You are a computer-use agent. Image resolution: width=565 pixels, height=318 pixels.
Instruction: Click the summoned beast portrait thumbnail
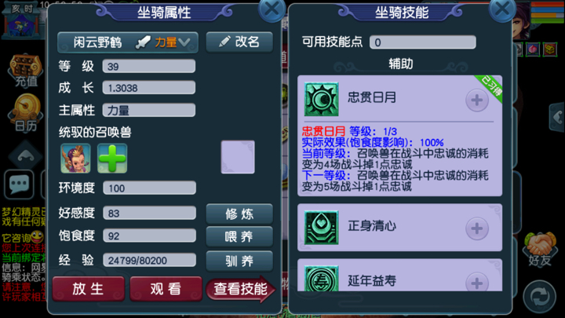[x=75, y=159]
